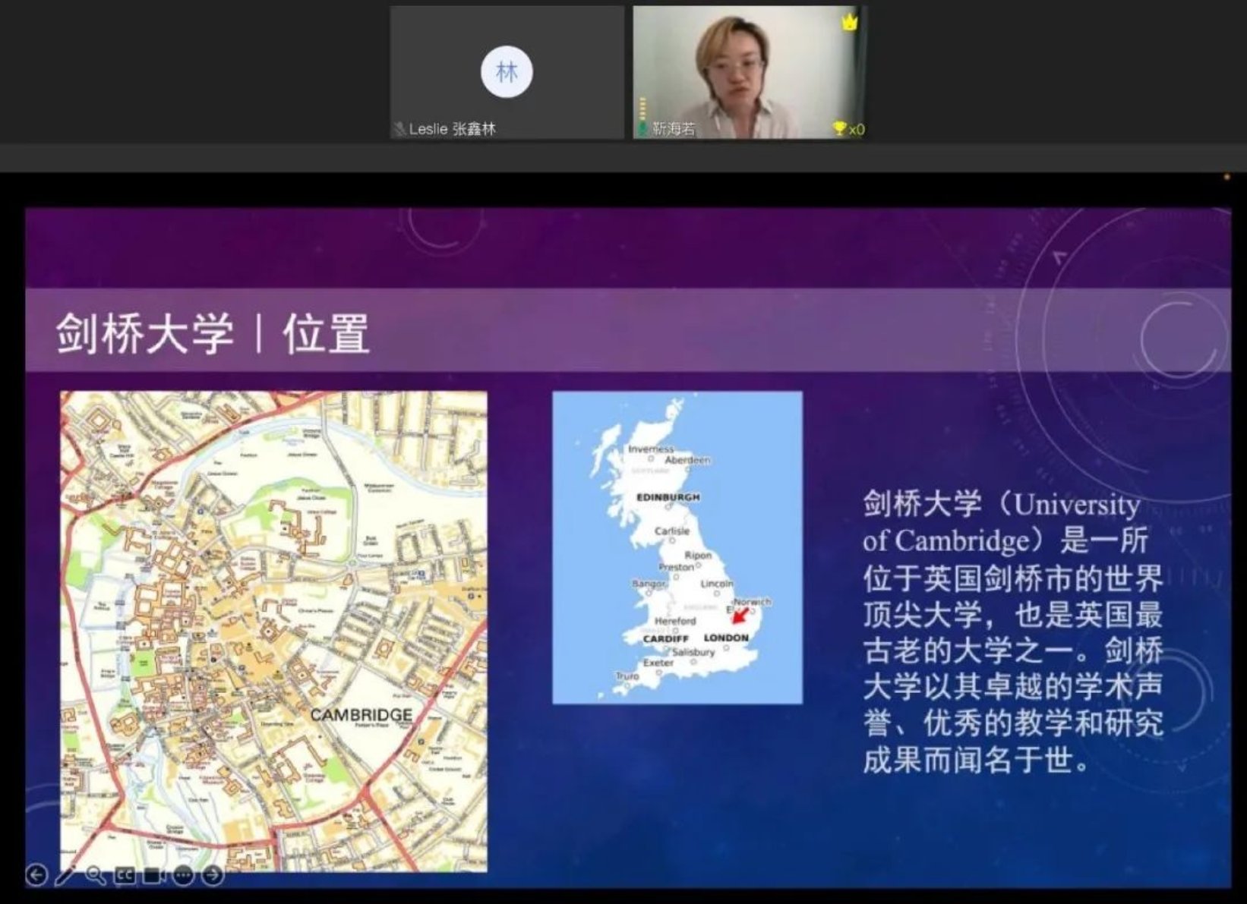Click the green microphone icon for 靳海若
The height and width of the screenshot is (904, 1247).
[642, 129]
